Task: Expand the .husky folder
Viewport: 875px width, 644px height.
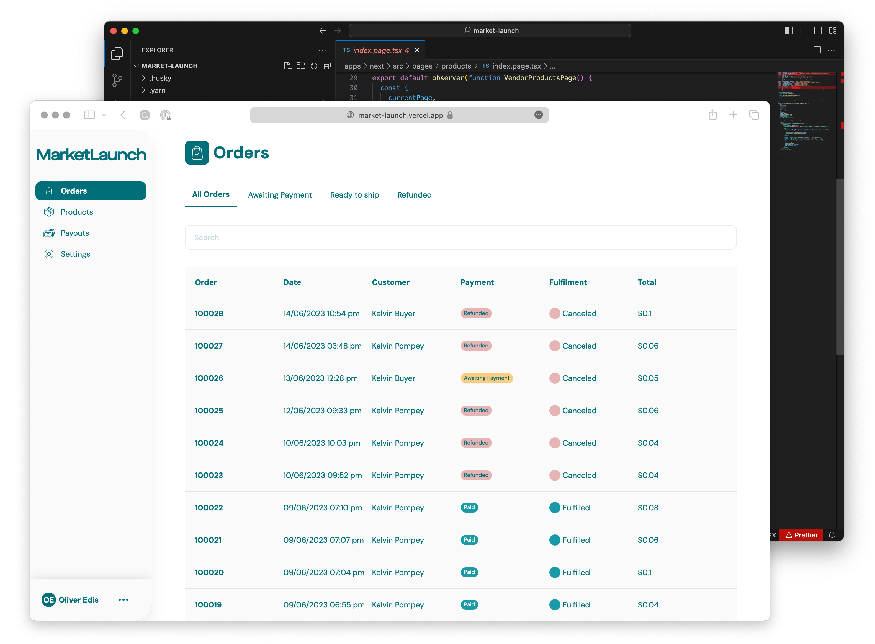Action: click(160, 78)
